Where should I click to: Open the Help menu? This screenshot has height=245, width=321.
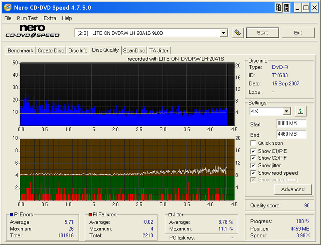(x=67, y=18)
